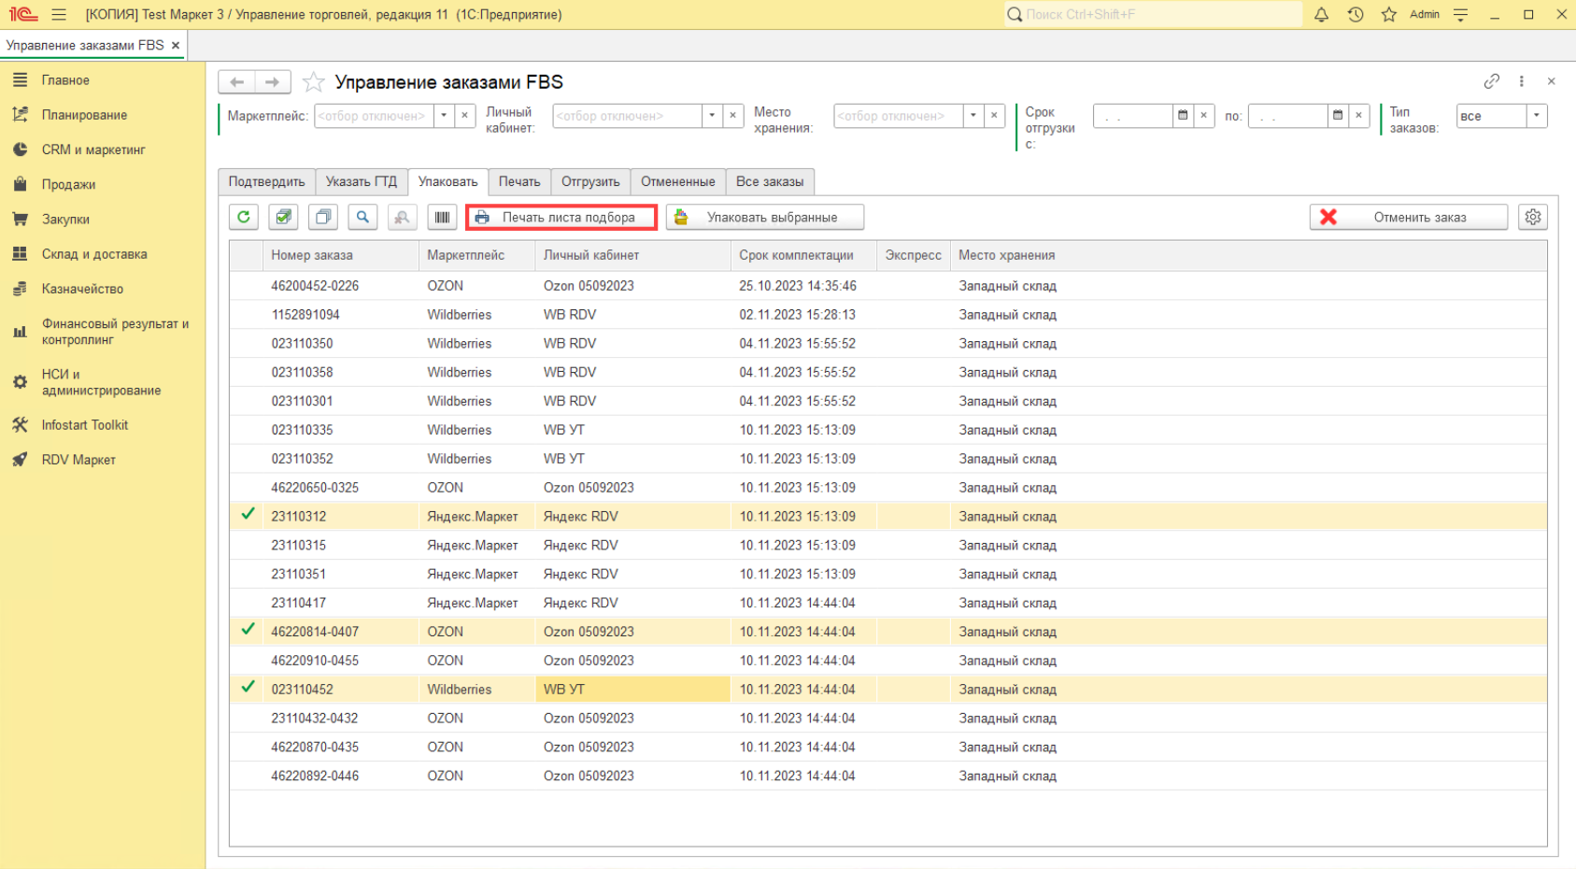Uncheck order 023110452 row checkmark
Viewport: 1576px width, 869px height.
[x=248, y=687]
